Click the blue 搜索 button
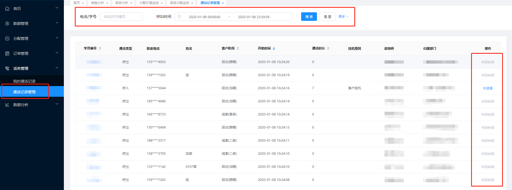512x190 pixels. click(309, 17)
